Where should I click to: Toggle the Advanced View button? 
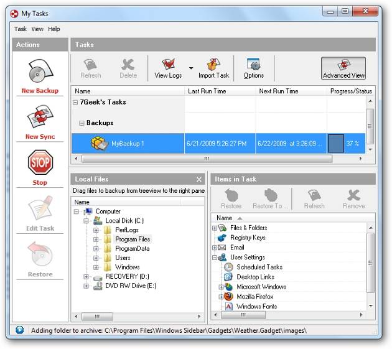coord(343,68)
